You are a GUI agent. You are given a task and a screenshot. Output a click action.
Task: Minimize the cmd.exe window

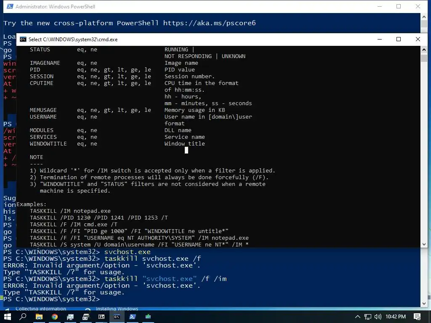pyautogui.click(x=380, y=39)
